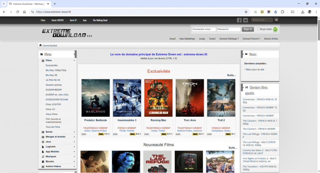320x173 pixels.
Task: Open Troll 2 movie poster
Action: tap(221, 98)
